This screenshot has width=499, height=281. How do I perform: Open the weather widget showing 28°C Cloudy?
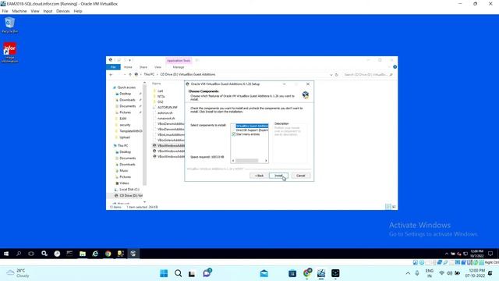tap(18, 273)
